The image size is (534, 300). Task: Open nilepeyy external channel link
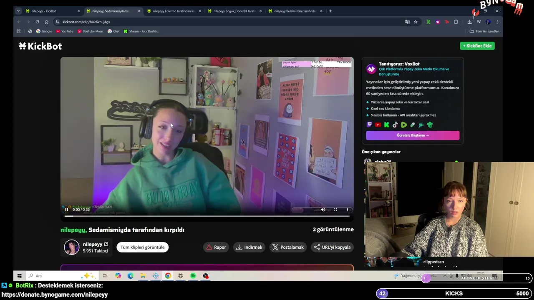106,244
